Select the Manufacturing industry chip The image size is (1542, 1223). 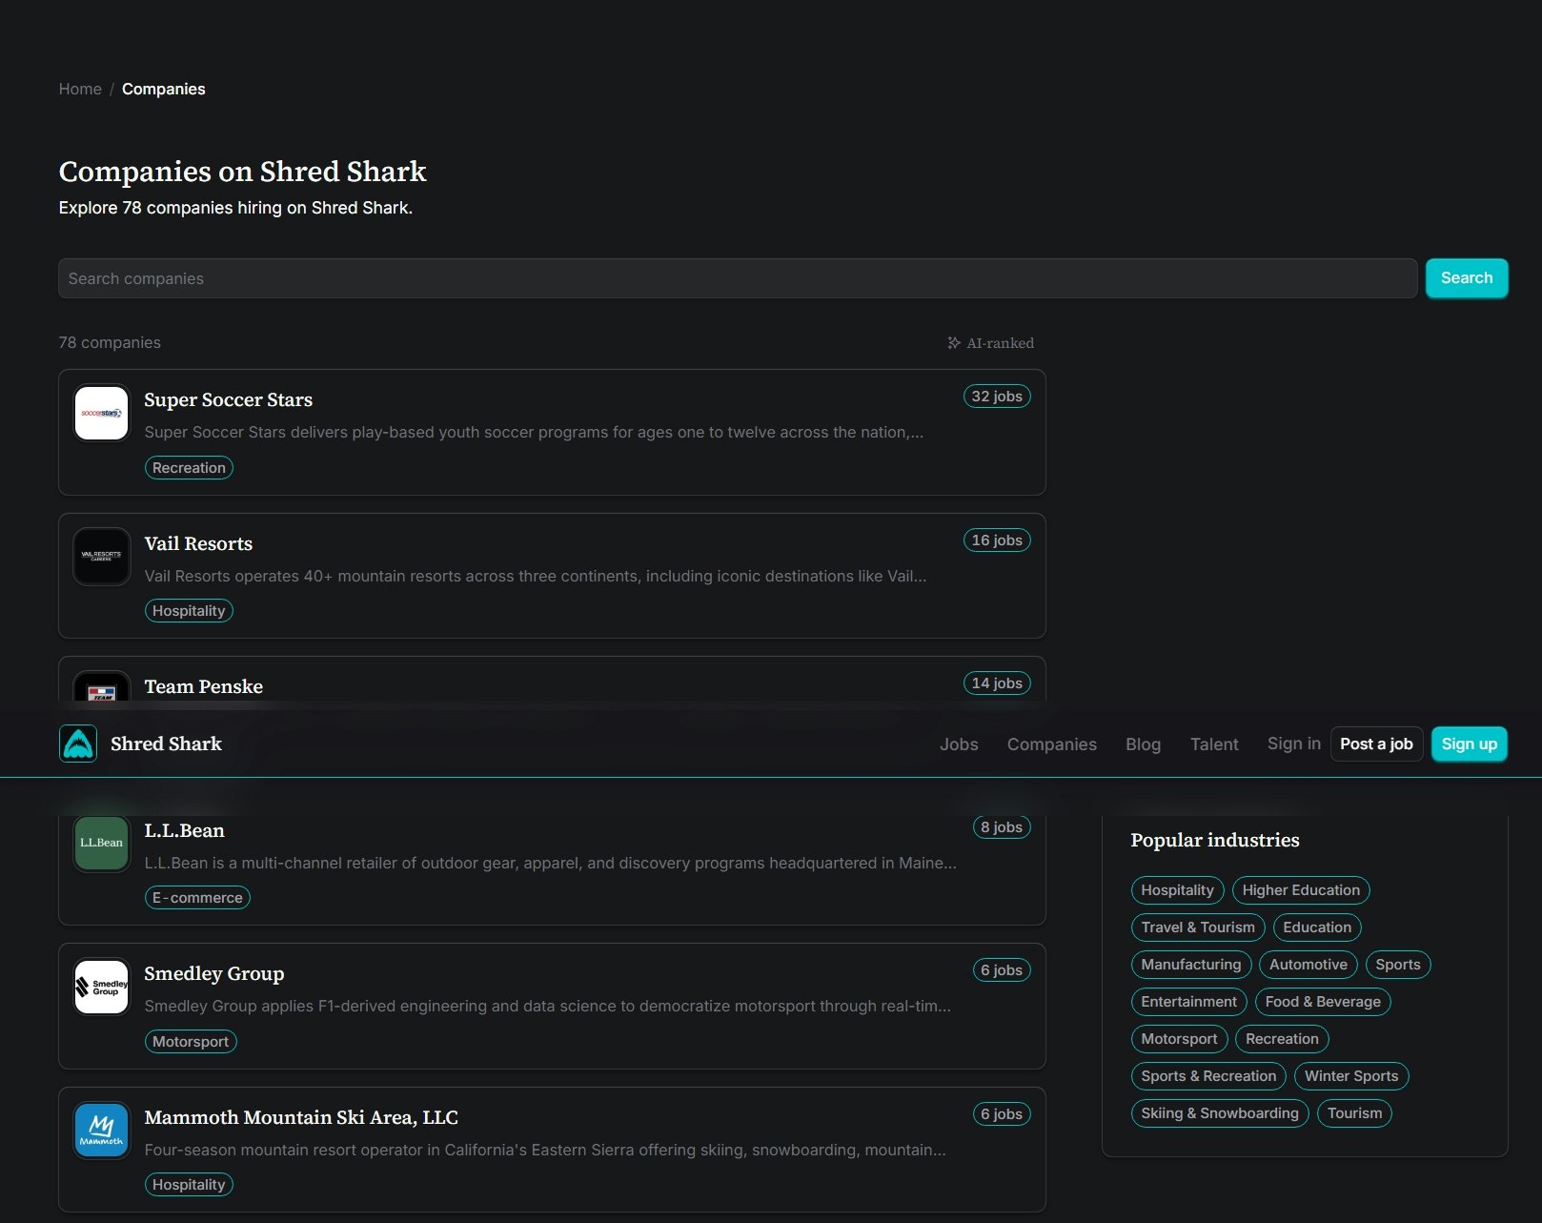[1191, 965]
